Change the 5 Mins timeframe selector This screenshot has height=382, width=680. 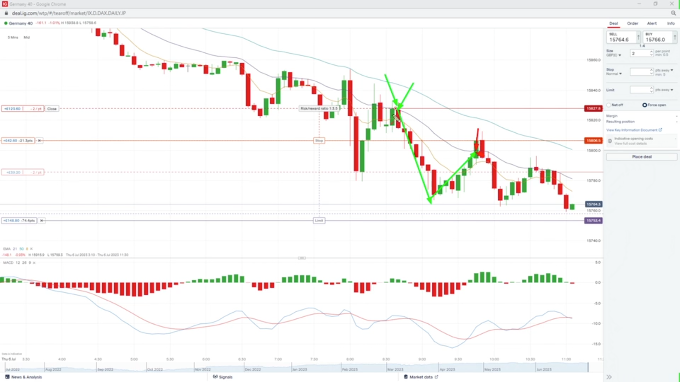(x=13, y=37)
